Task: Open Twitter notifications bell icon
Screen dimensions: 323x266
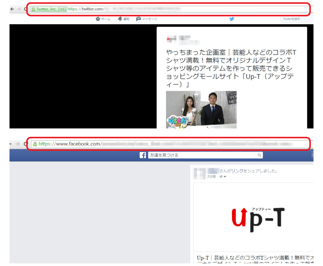Action: (120, 19)
